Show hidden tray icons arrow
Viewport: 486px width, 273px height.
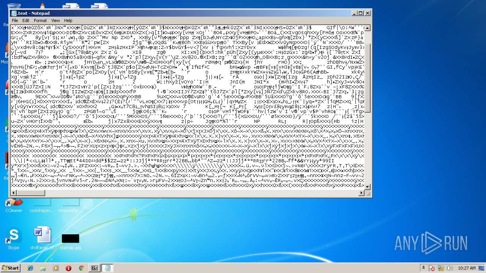pyautogui.click(x=424, y=268)
